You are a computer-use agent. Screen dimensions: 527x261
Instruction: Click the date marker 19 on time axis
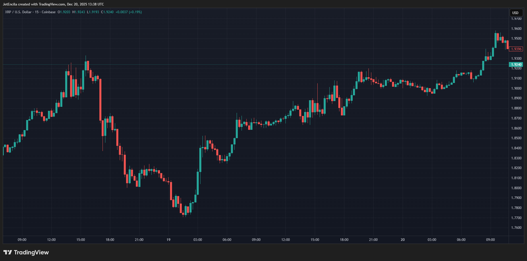(168, 240)
